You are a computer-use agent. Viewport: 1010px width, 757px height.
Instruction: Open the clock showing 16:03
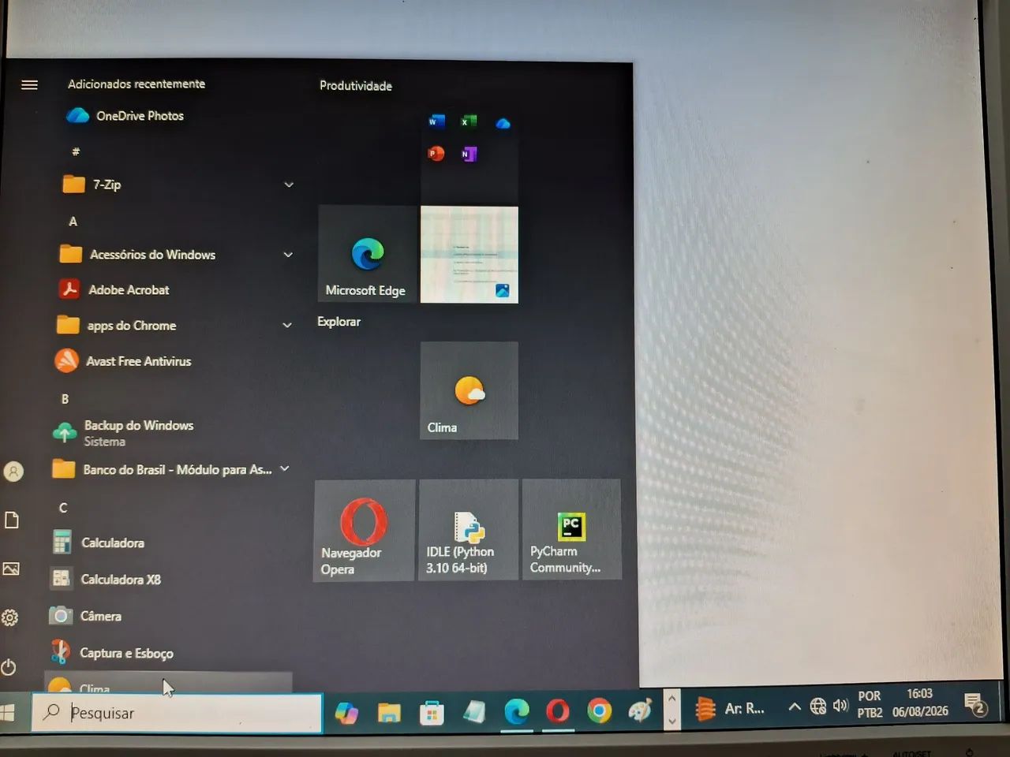(x=920, y=702)
